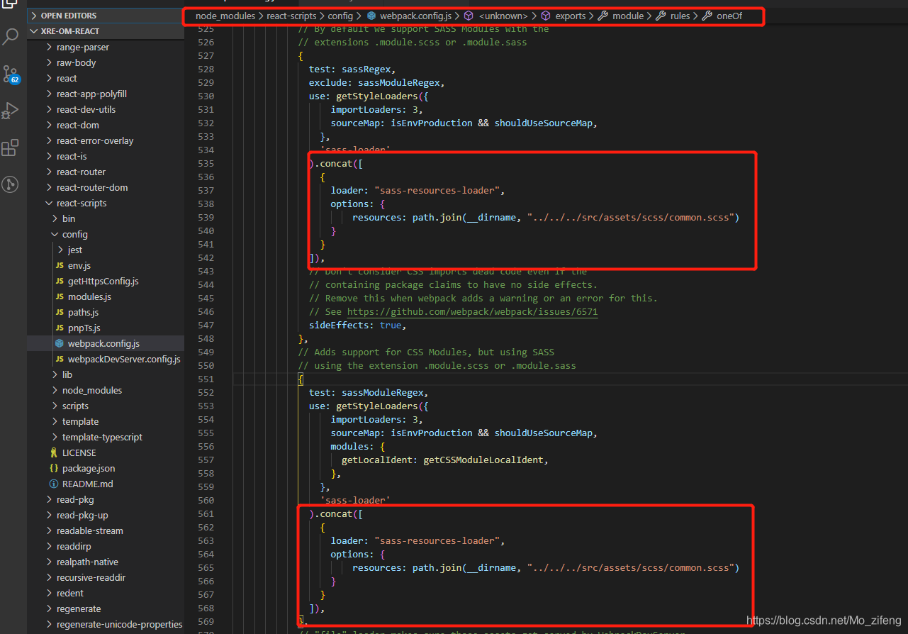Click line number 561 in gutter
Screen dimensions: 908x634
pos(206,513)
